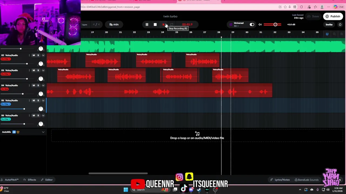Screen dimensions: 346x194
Task: Mute master output speaker icon
Action: tap(260, 25)
